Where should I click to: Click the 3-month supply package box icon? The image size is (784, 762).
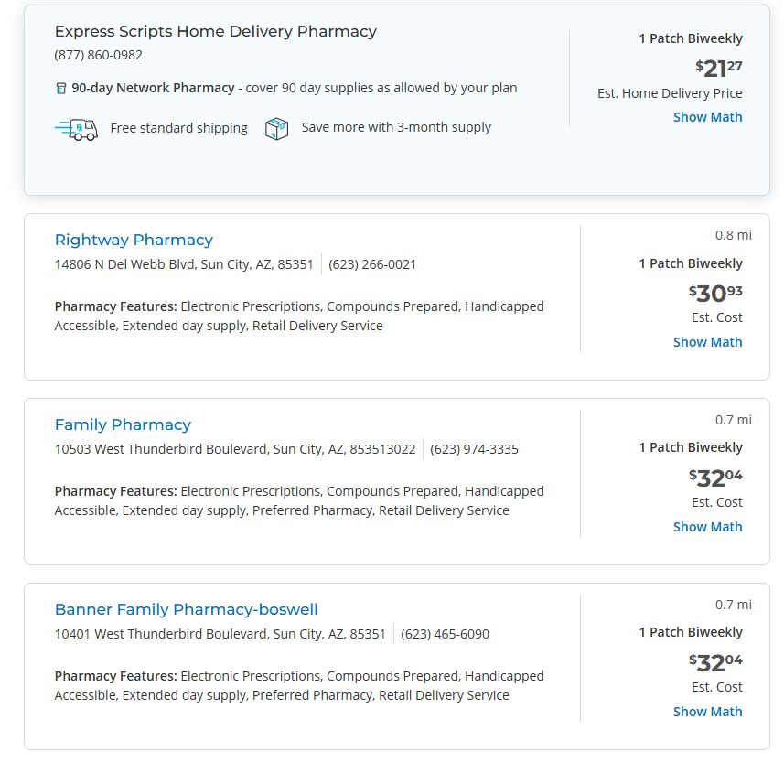(276, 129)
